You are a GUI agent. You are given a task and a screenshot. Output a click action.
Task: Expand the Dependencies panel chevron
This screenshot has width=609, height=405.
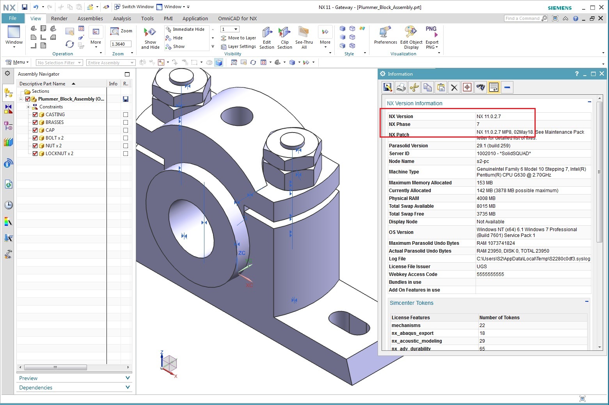pos(128,387)
